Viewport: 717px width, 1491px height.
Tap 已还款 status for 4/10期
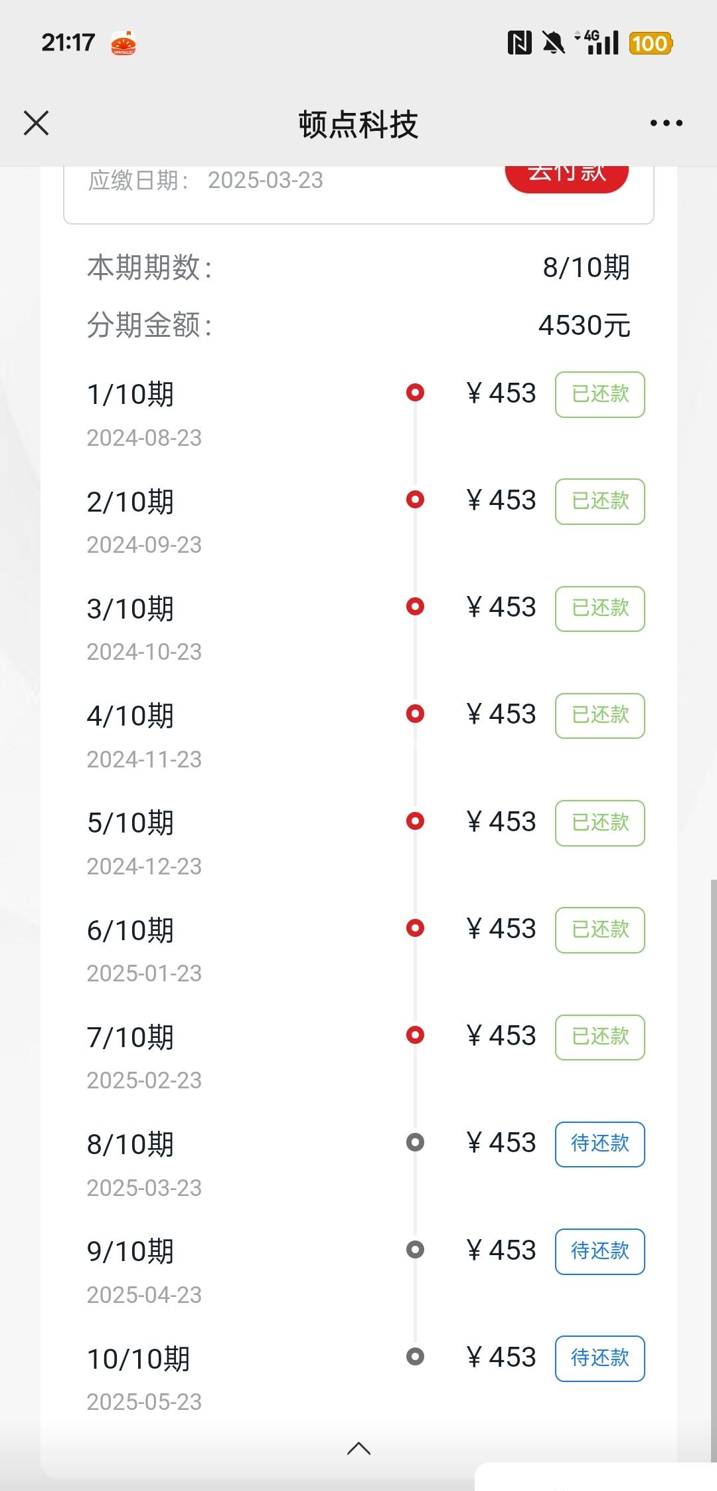point(599,716)
